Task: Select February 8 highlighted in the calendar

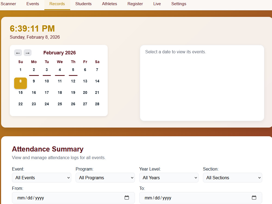Action: click(20, 83)
